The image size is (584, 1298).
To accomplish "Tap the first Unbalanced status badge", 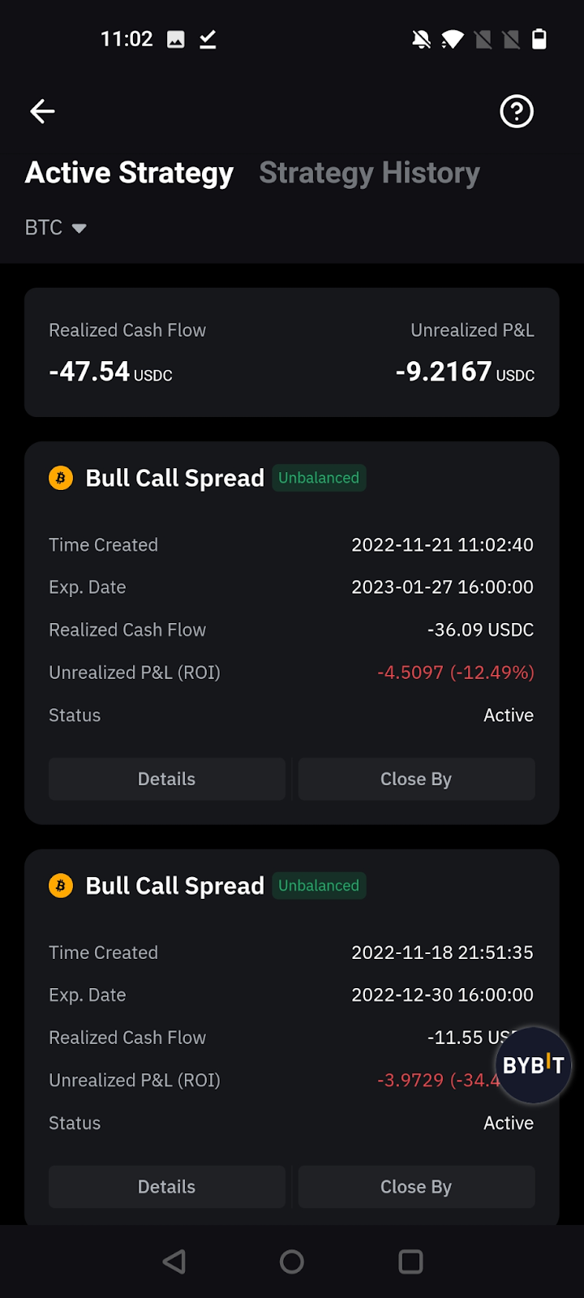I will [x=319, y=478].
